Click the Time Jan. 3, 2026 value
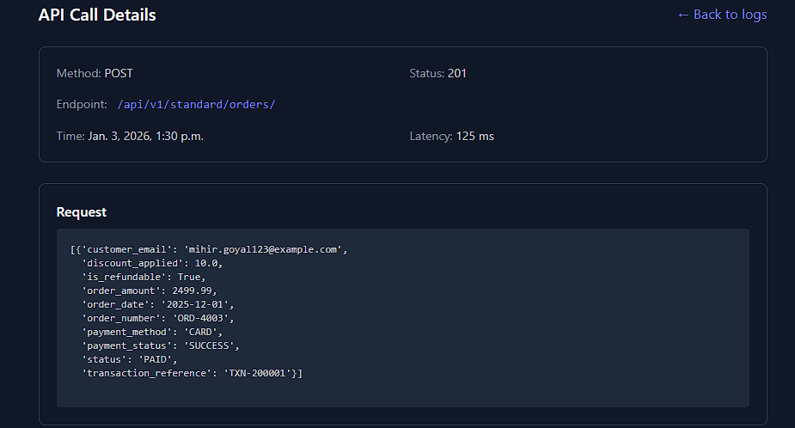Viewport: 795px width, 428px height. tap(145, 136)
